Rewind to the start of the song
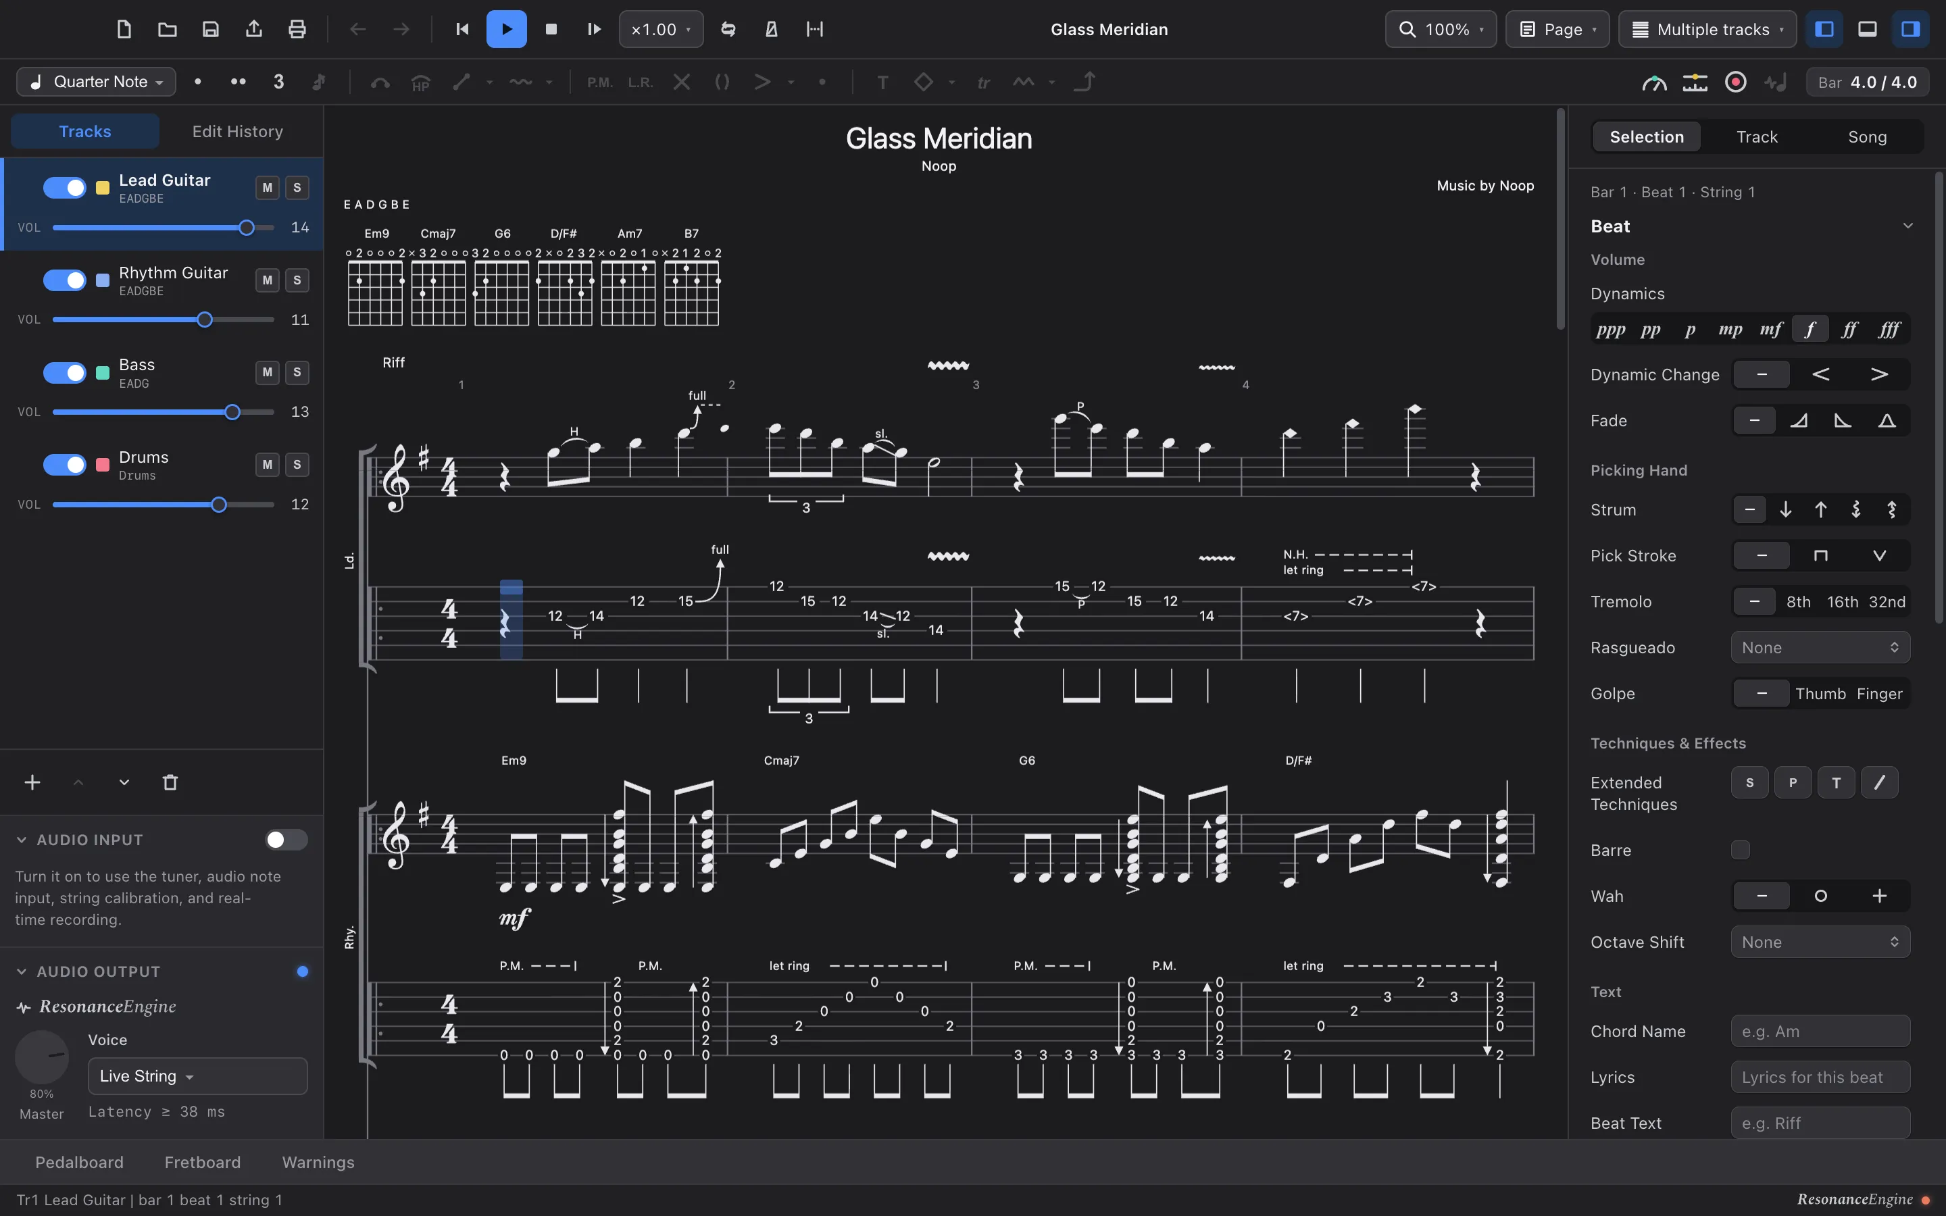This screenshot has width=1946, height=1216. 462,29
